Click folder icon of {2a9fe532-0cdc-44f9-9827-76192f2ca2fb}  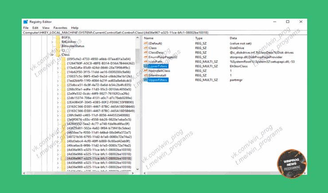coord(63,94)
